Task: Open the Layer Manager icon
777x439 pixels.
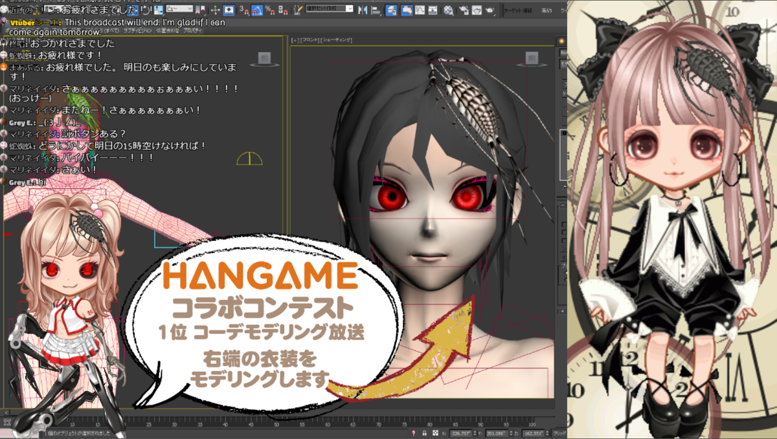Action: (391, 10)
